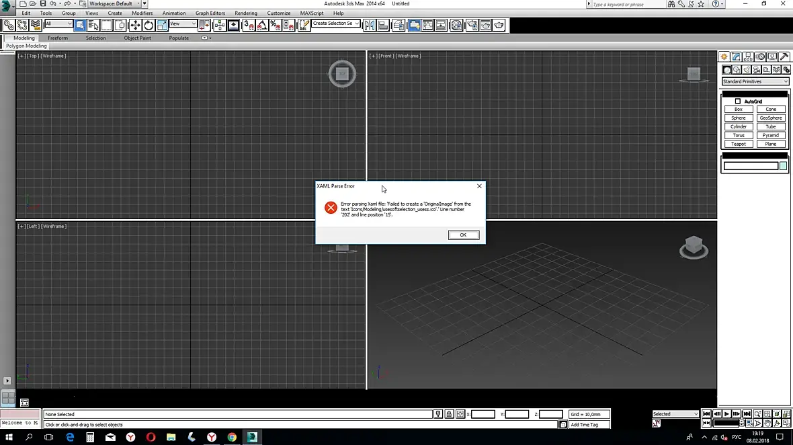The image size is (793, 445).
Task: Open the Selection Filter 'All' dropdown
Action: click(58, 24)
